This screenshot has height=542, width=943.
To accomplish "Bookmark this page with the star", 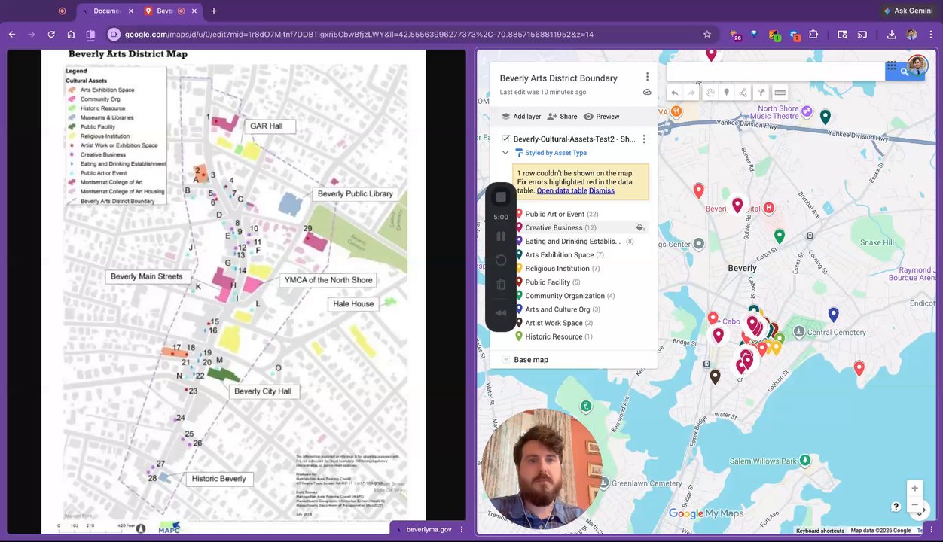I will (x=707, y=34).
